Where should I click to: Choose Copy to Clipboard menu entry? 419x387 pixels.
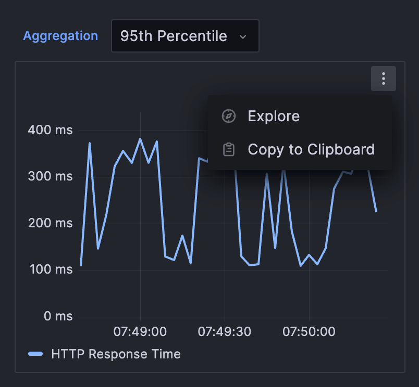pyautogui.click(x=311, y=149)
